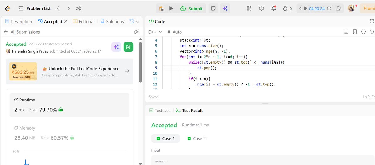Image resolution: width=375 pixels, height=165 pixels.
Task: Click the Code panel header
Action: (157, 21)
